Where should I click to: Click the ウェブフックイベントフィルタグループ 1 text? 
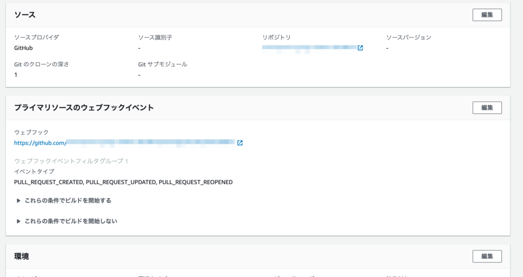pyautogui.click(x=71, y=161)
